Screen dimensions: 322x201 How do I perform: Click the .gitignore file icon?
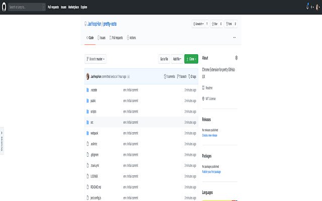88,155
